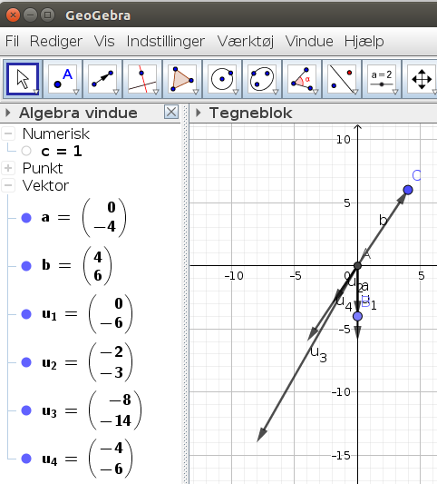Select the New Point tool
Image resolution: width=437 pixels, height=484 pixels.
(x=63, y=79)
